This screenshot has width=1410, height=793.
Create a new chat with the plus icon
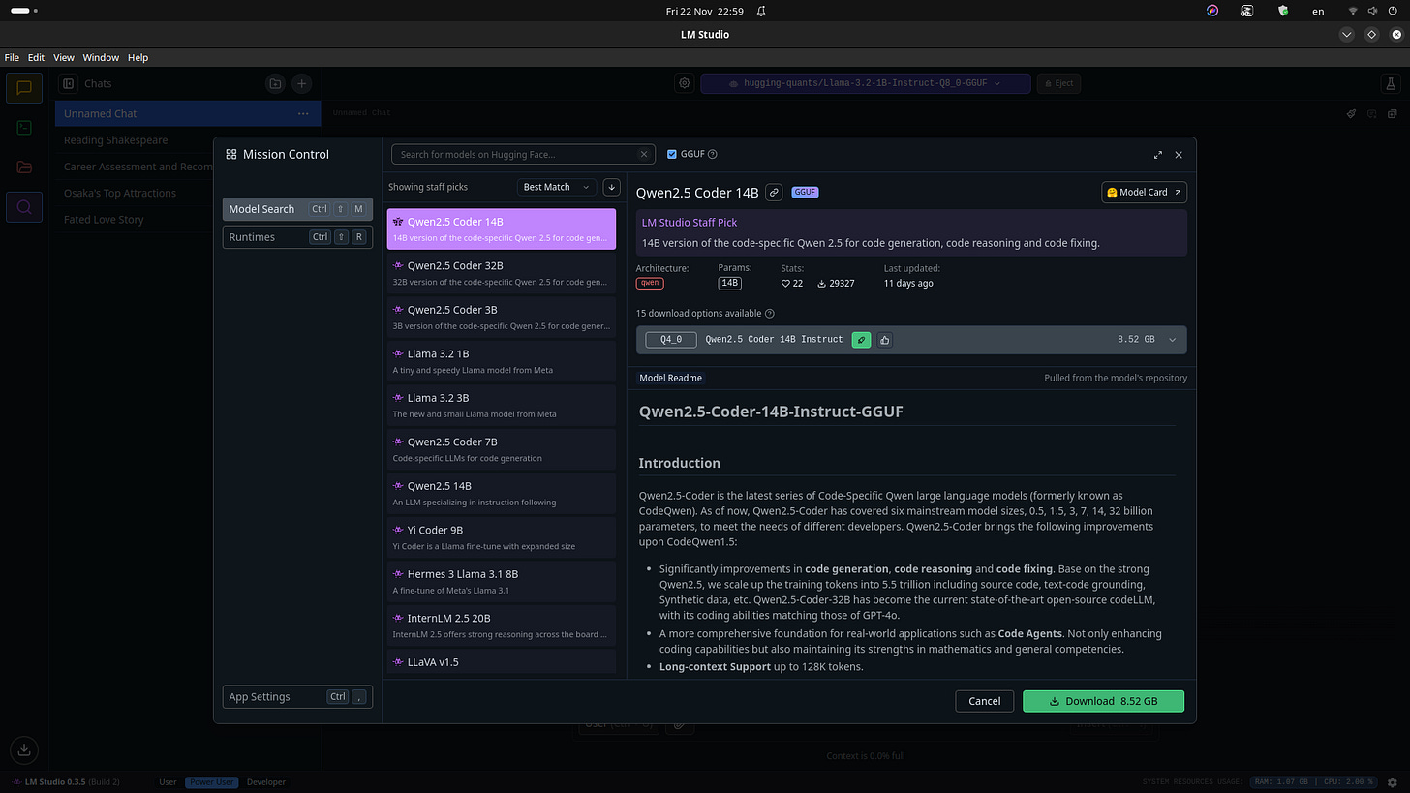pos(302,84)
